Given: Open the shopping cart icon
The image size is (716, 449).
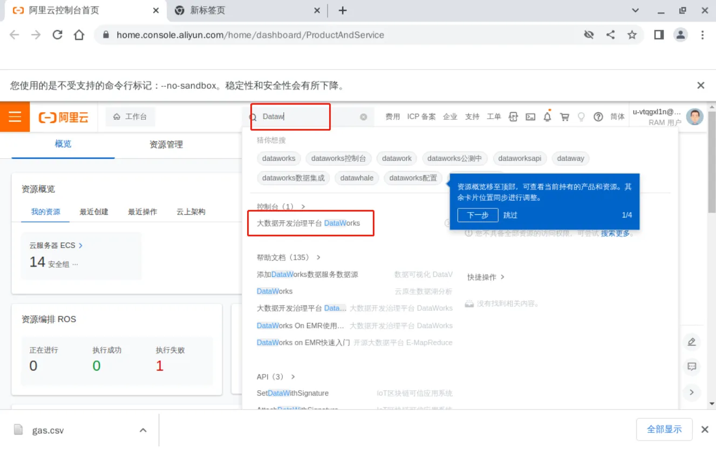Looking at the screenshot, I should coord(564,117).
